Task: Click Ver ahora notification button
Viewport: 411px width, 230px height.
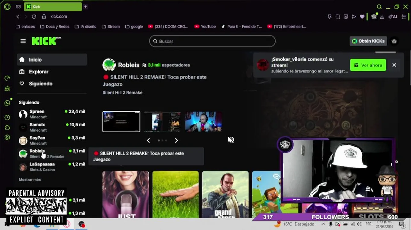Action: point(368,65)
